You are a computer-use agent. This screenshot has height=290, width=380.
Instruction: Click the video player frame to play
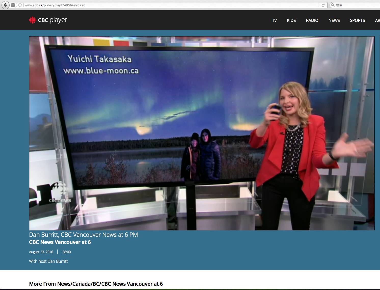[202, 133]
